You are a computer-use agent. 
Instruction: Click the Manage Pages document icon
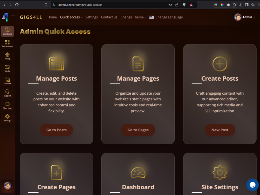pos(138,64)
